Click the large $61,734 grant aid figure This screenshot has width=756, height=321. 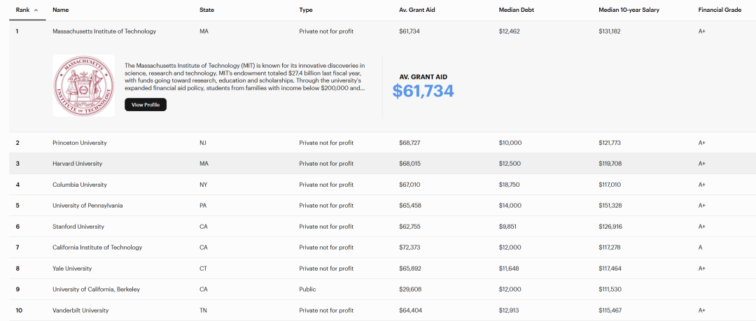[423, 91]
